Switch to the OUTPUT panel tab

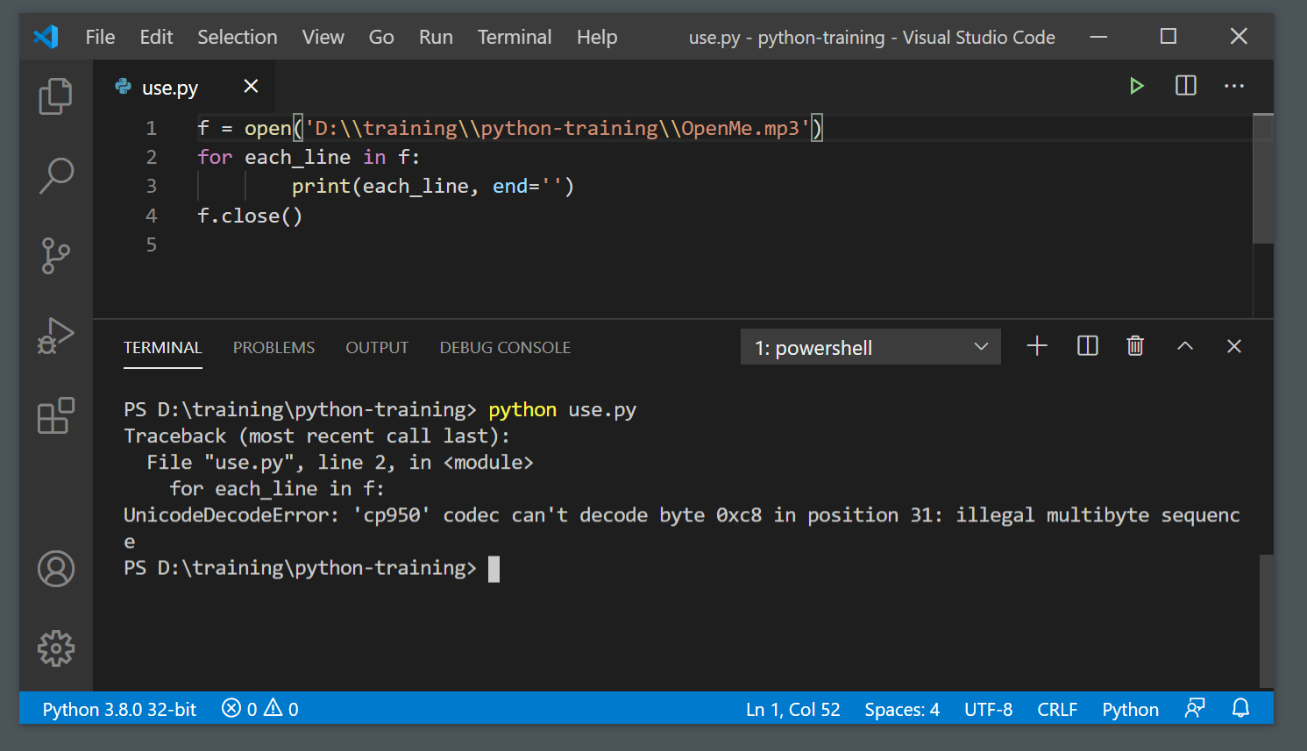(x=377, y=348)
